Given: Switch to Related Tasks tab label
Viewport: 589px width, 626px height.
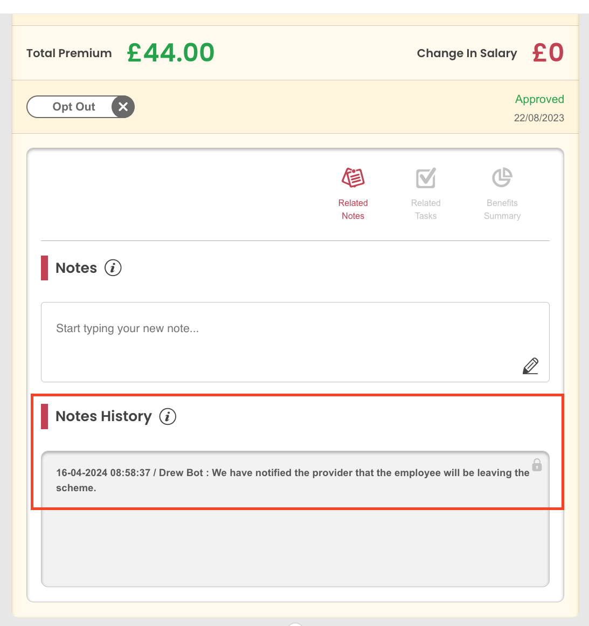Looking at the screenshot, I should 425,209.
